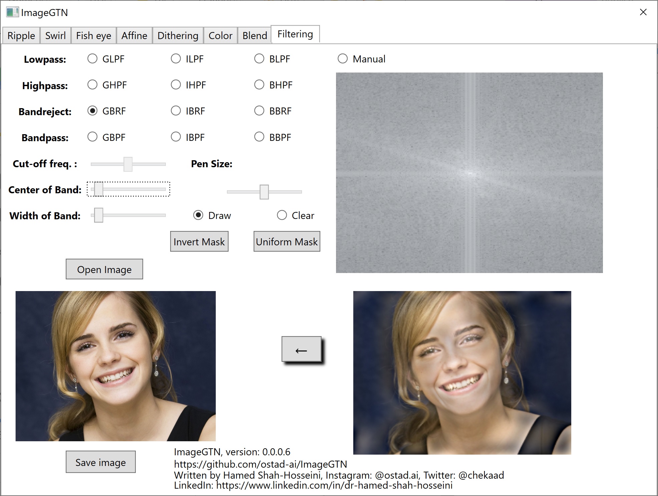Open the Dithering tab
Image resolution: width=658 pixels, height=496 pixels.
[x=178, y=35]
